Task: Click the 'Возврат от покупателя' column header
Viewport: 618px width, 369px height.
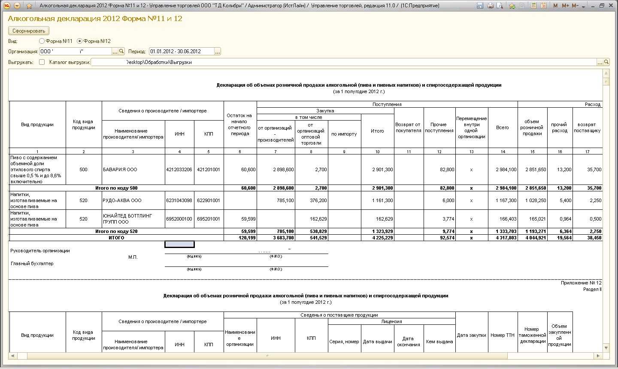Action: pyautogui.click(x=409, y=127)
